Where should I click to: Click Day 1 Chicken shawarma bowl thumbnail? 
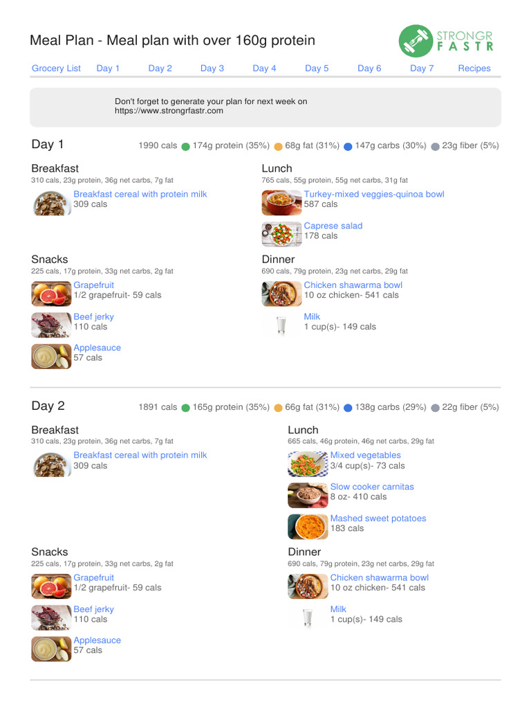(x=281, y=294)
